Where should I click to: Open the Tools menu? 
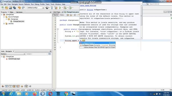(x=52, y=4)
